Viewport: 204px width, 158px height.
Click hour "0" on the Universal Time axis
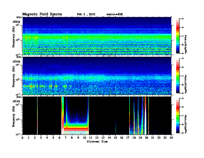coord(22,138)
